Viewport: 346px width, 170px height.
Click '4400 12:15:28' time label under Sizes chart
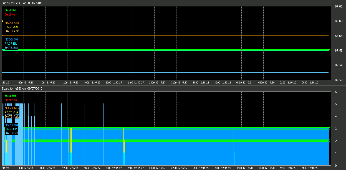244,168
